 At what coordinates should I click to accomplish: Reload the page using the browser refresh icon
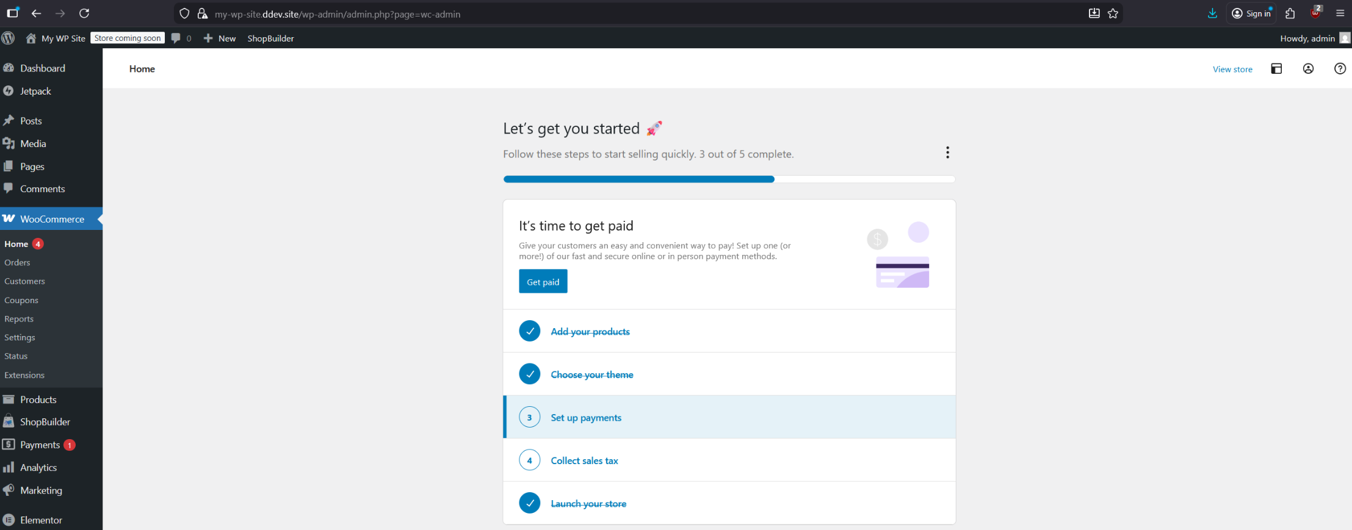84,13
